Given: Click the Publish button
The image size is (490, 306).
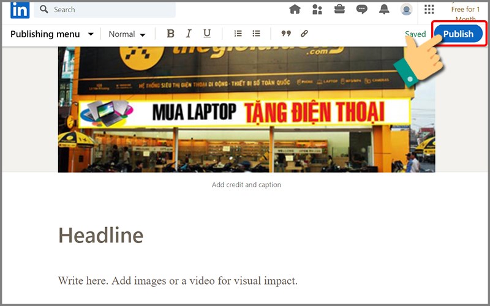Looking at the screenshot, I should (x=458, y=34).
